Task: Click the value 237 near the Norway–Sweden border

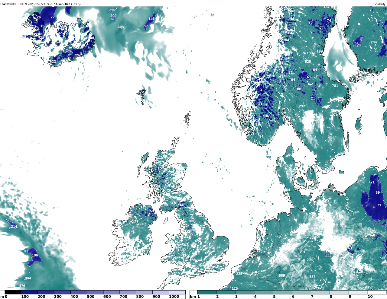Action: point(302,107)
